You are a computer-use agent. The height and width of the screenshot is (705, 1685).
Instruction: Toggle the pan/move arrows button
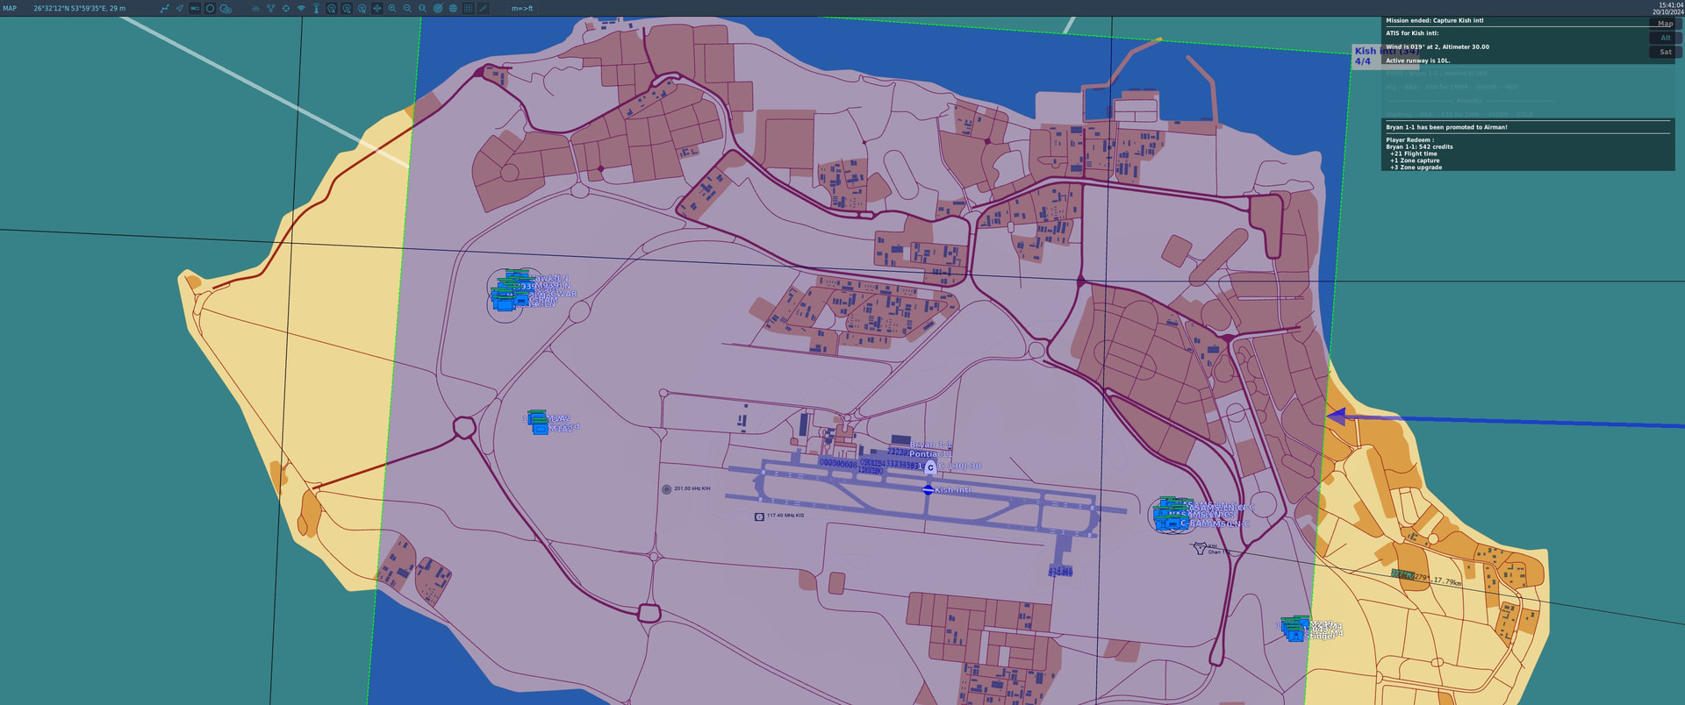click(x=377, y=9)
